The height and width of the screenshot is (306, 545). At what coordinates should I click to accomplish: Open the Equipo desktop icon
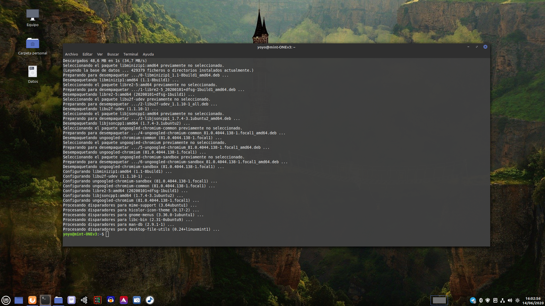click(33, 18)
